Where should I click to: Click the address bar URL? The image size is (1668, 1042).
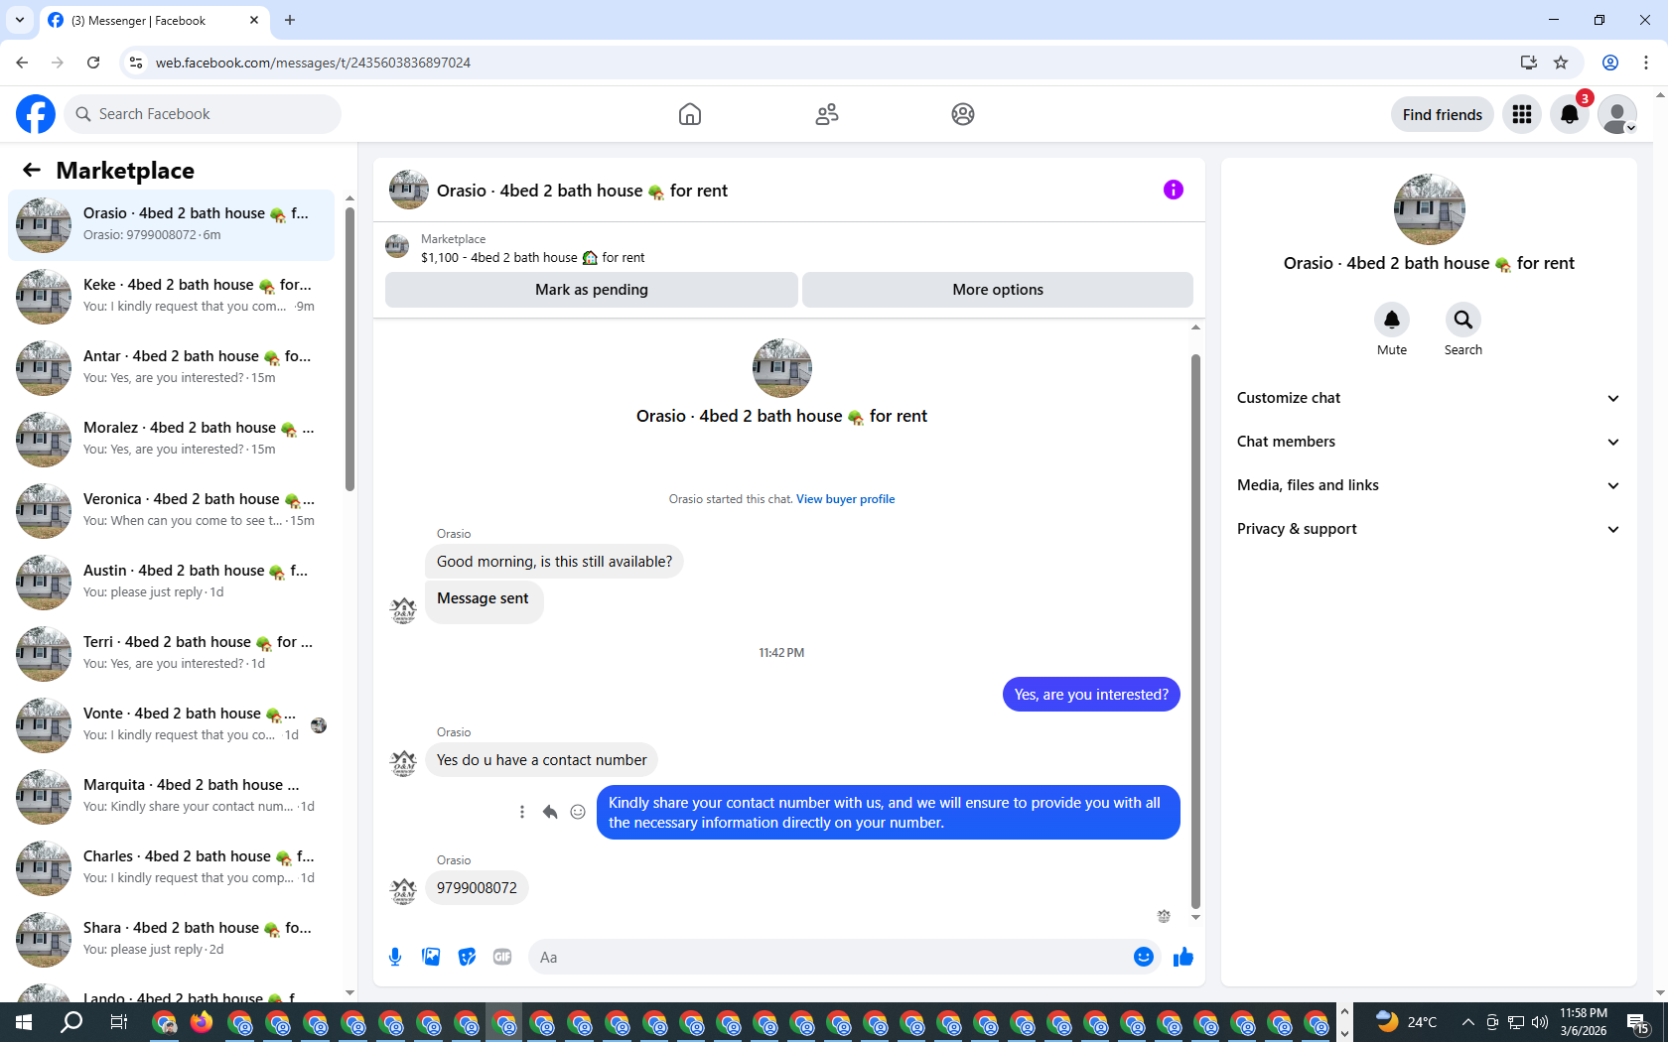coord(313,63)
